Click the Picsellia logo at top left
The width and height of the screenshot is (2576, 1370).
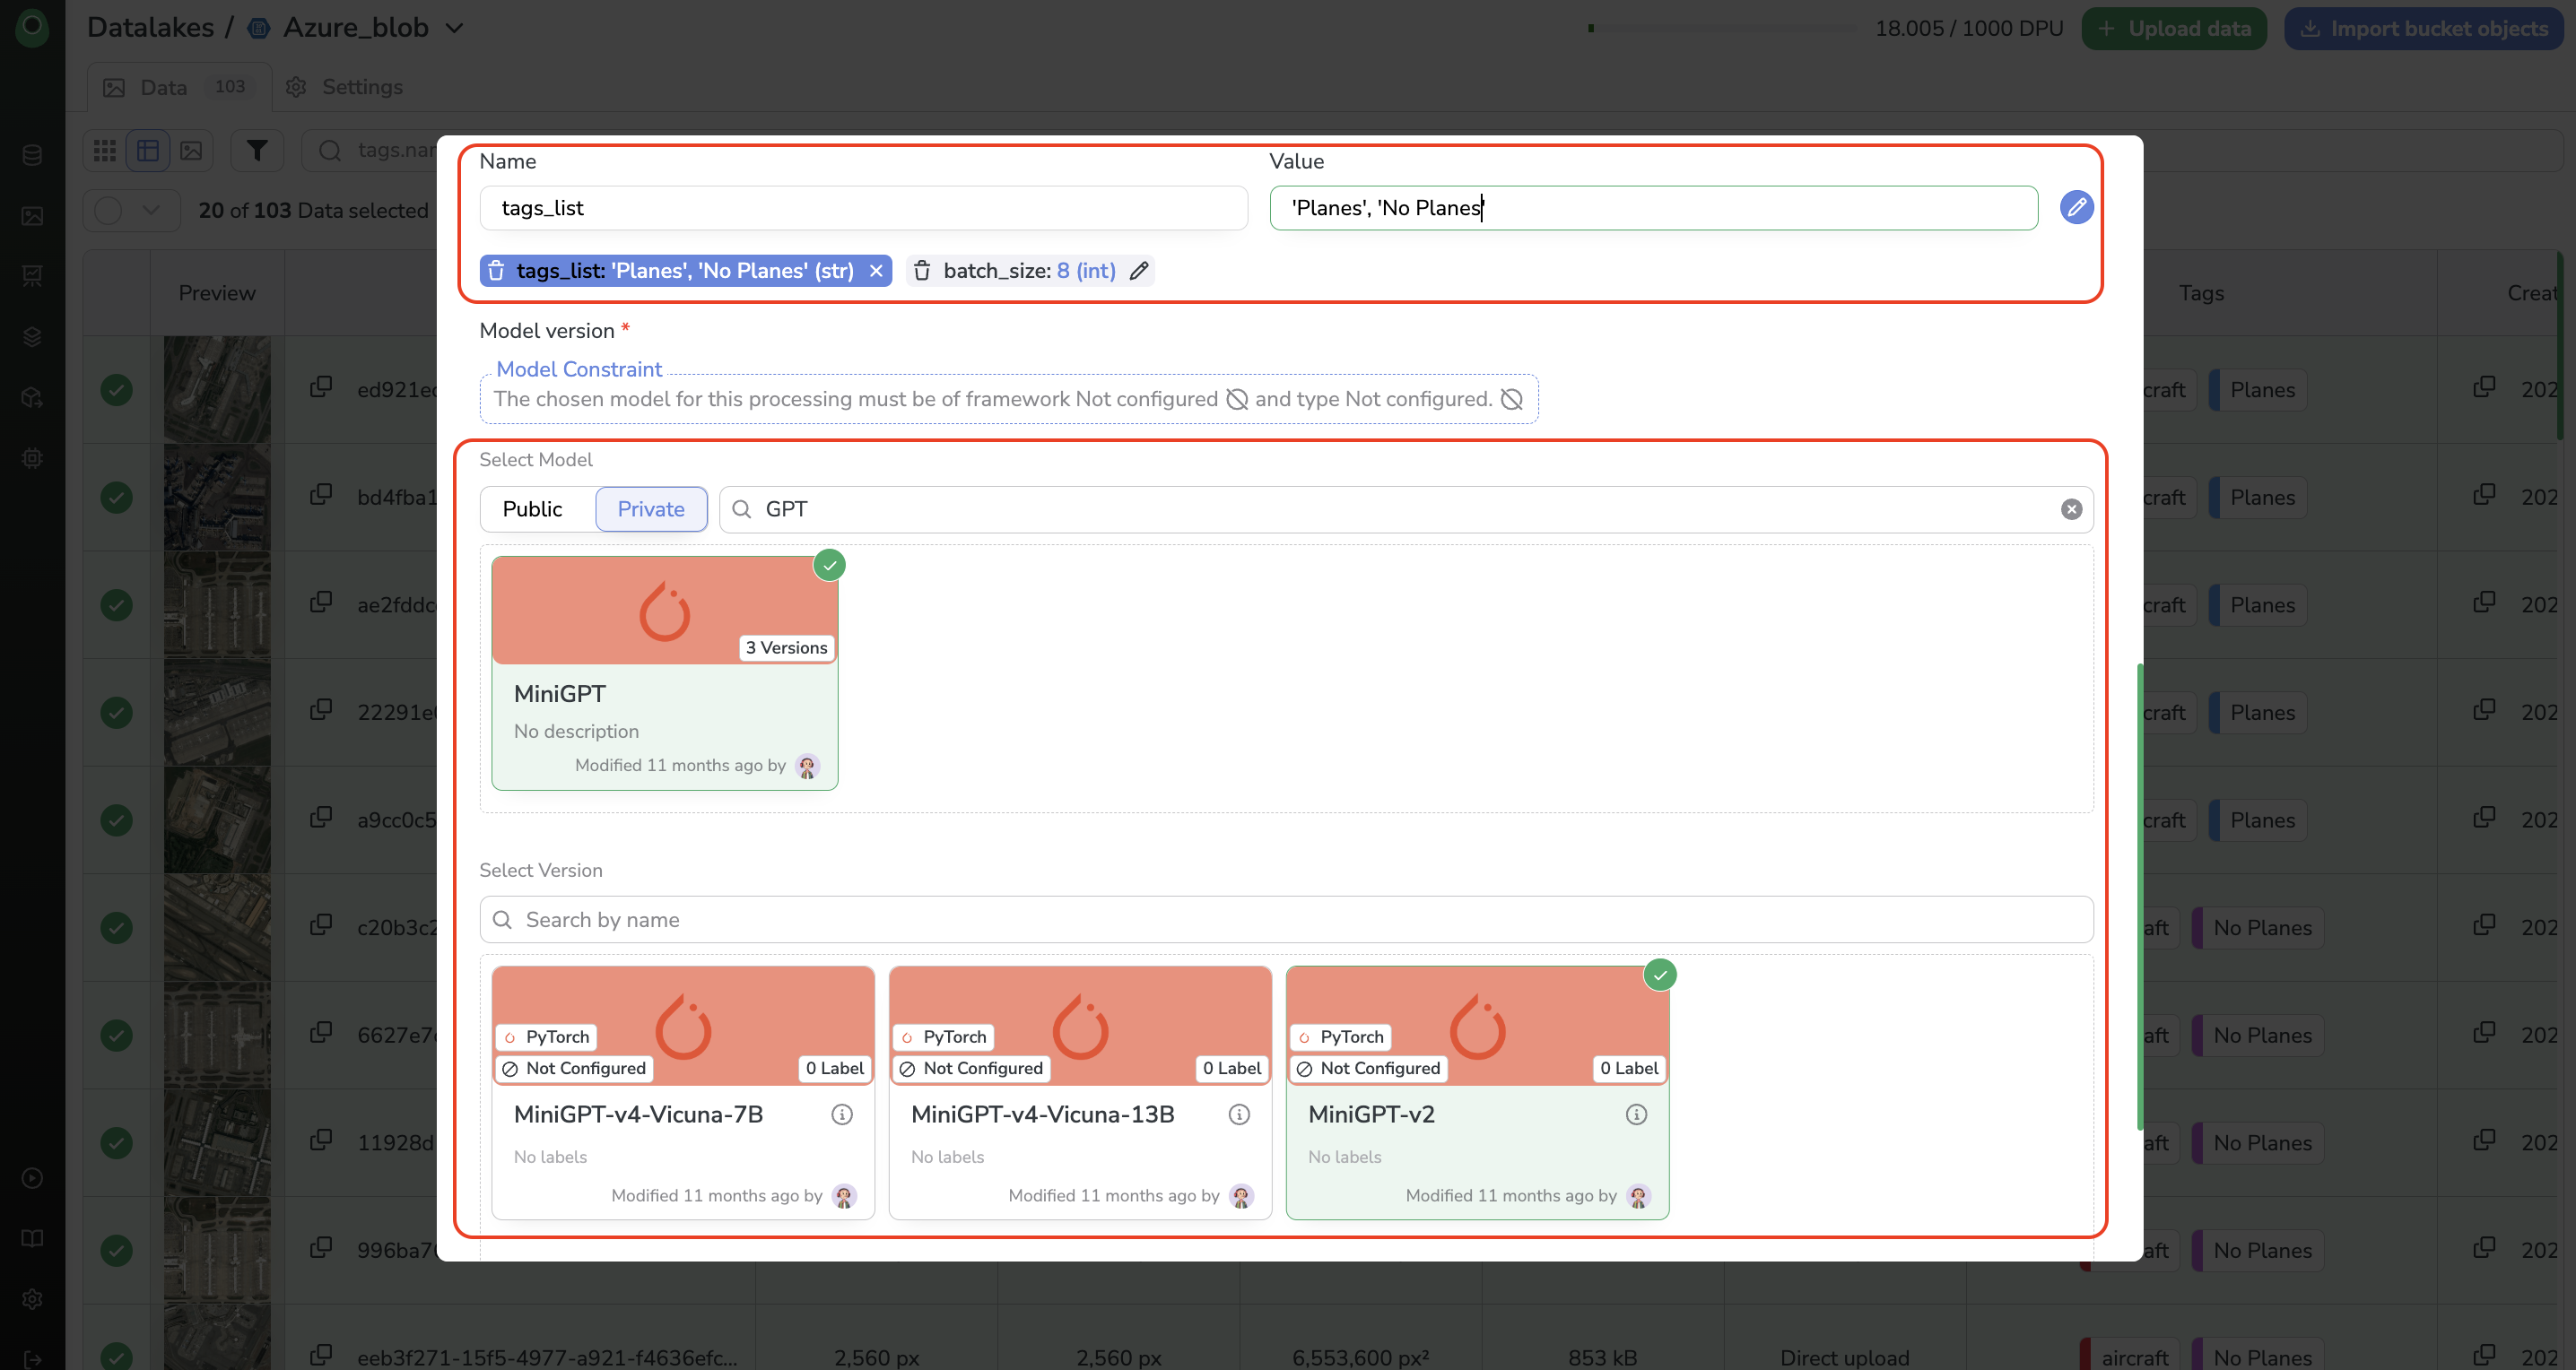pyautogui.click(x=32, y=27)
